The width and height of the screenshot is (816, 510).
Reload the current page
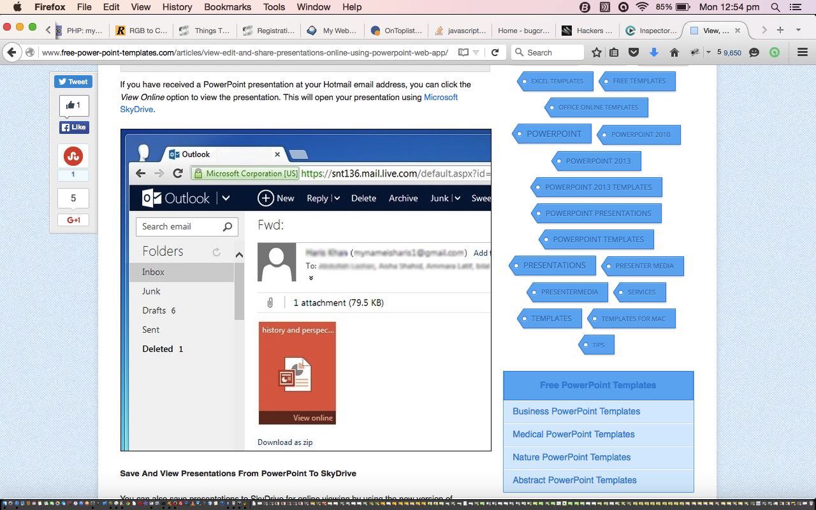click(495, 52)
